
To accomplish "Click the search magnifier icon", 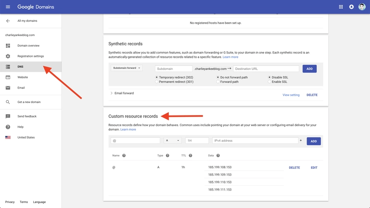I will 8,102.
